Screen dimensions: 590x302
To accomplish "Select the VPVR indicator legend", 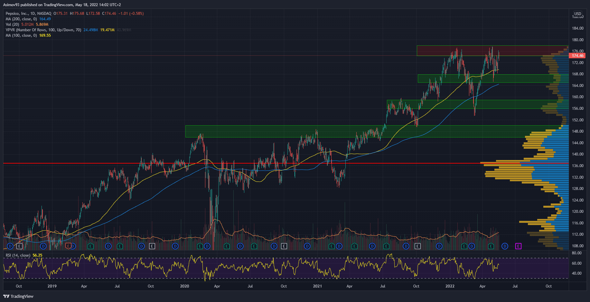I will point(43,30).
